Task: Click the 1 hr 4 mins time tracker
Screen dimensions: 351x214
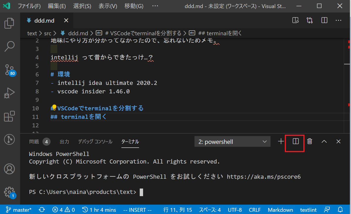Action: click(x=99, y=210)
